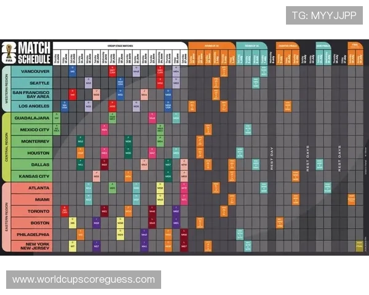369x295 pixels.
Task: Click the FIFA 26 trophy logo
Action: pos(9,53)
